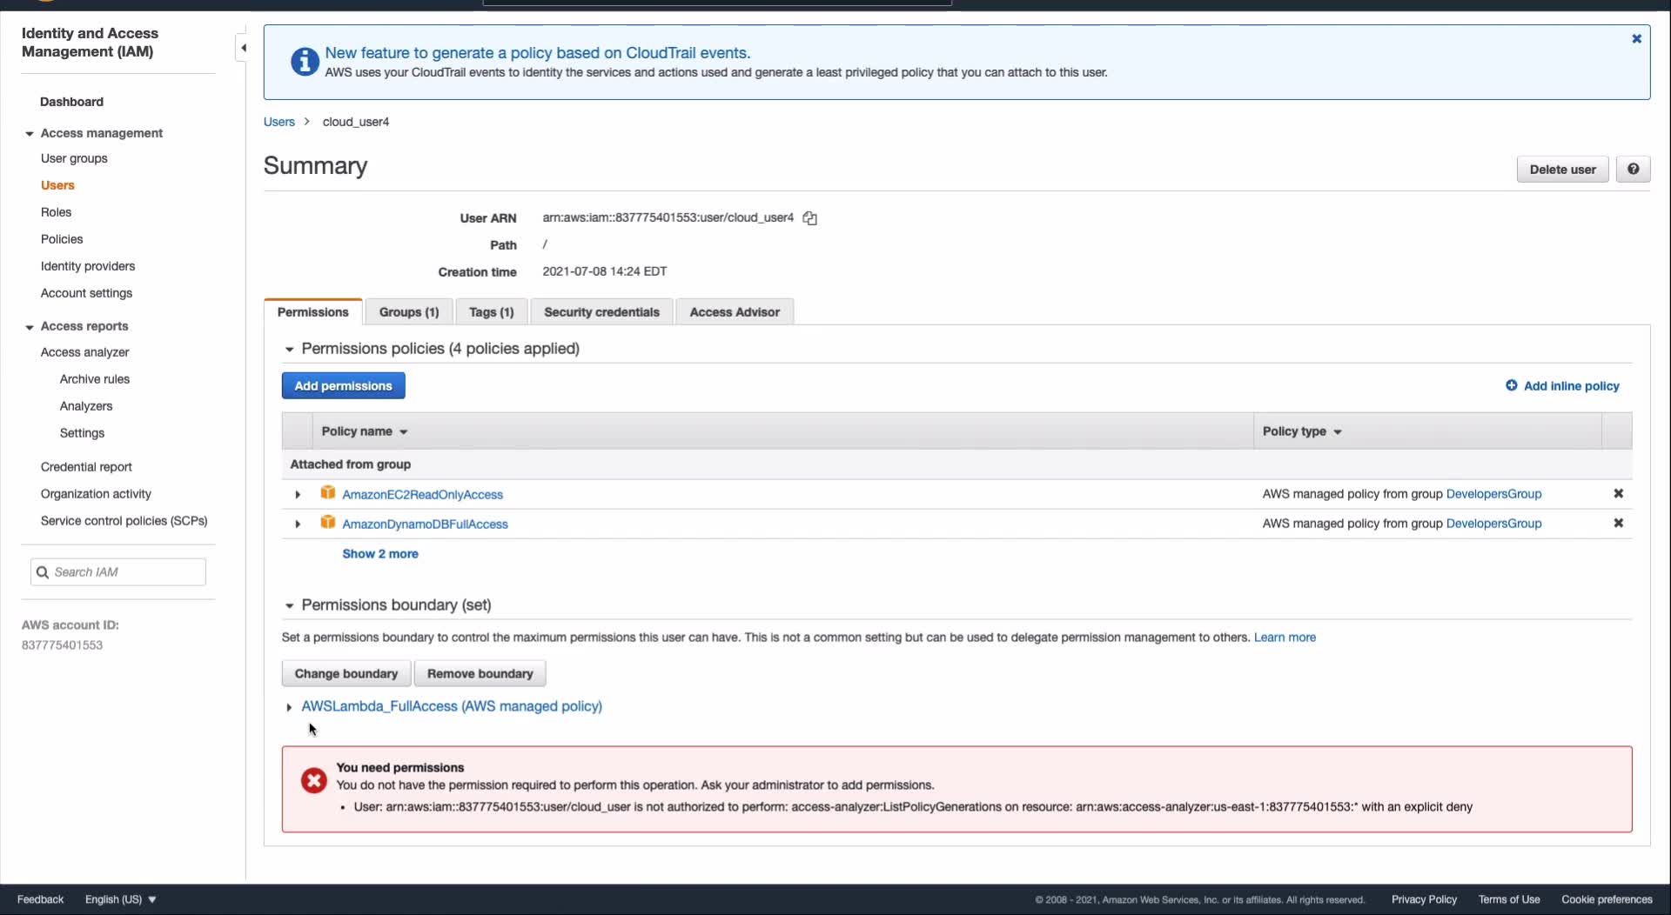
Task: Open Account settings in the sidebar
Action: [86, 293]
